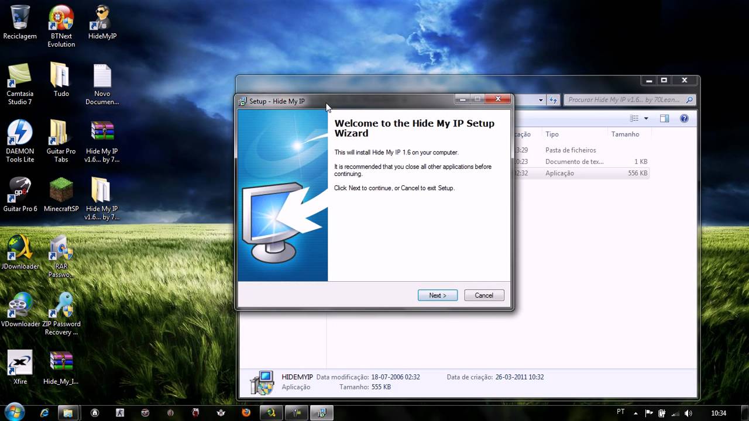Click the setup icon in the Setup title bar
This screenshot has height=421, width=749.
coord(243,101)
